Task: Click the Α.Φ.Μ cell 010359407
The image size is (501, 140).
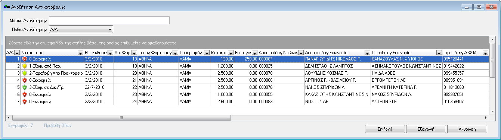Action: click(x=466, y=102)
